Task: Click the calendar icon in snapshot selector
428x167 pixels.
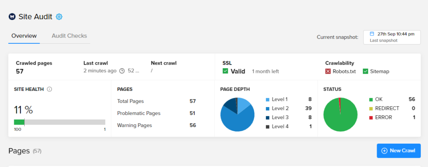Action: click(x=372, y=34)
